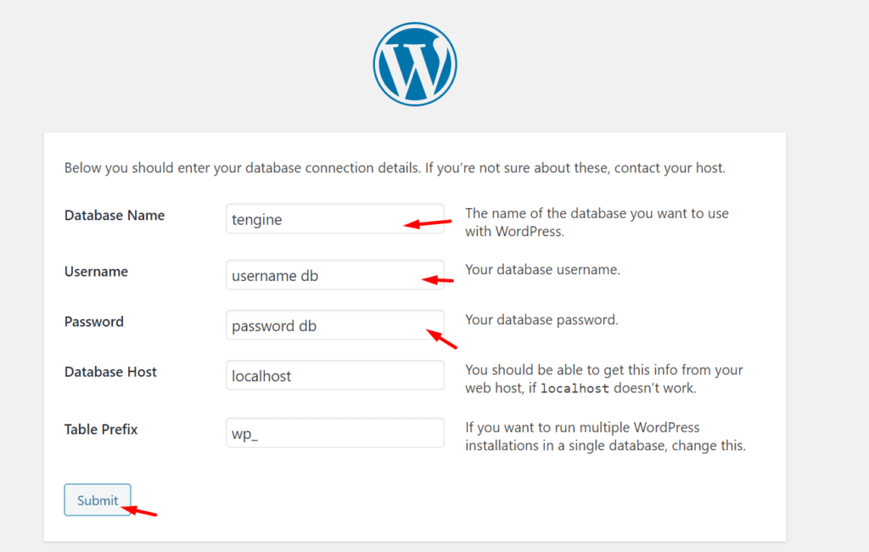Click the description about database name for WordPress
The height and width of the screenshot is (552, 869).
click(x=597, y=222)
